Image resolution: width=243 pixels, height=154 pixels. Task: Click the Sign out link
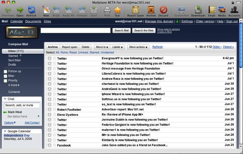pos(232,21)
